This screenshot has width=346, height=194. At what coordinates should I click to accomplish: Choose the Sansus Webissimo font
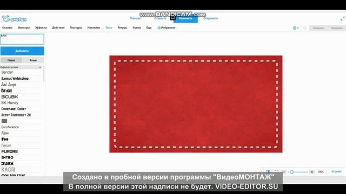point(15,79)
